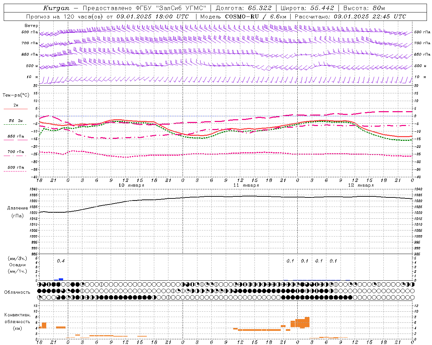Click the station name 'Kurgan' in title
Viewport: 432px width, 345px height.
pos(56,8)
